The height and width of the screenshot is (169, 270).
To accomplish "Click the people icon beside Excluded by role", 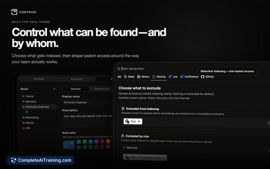I will click(123, 136).
